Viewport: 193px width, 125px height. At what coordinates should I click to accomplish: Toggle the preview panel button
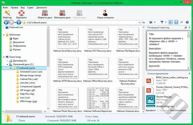171,22
